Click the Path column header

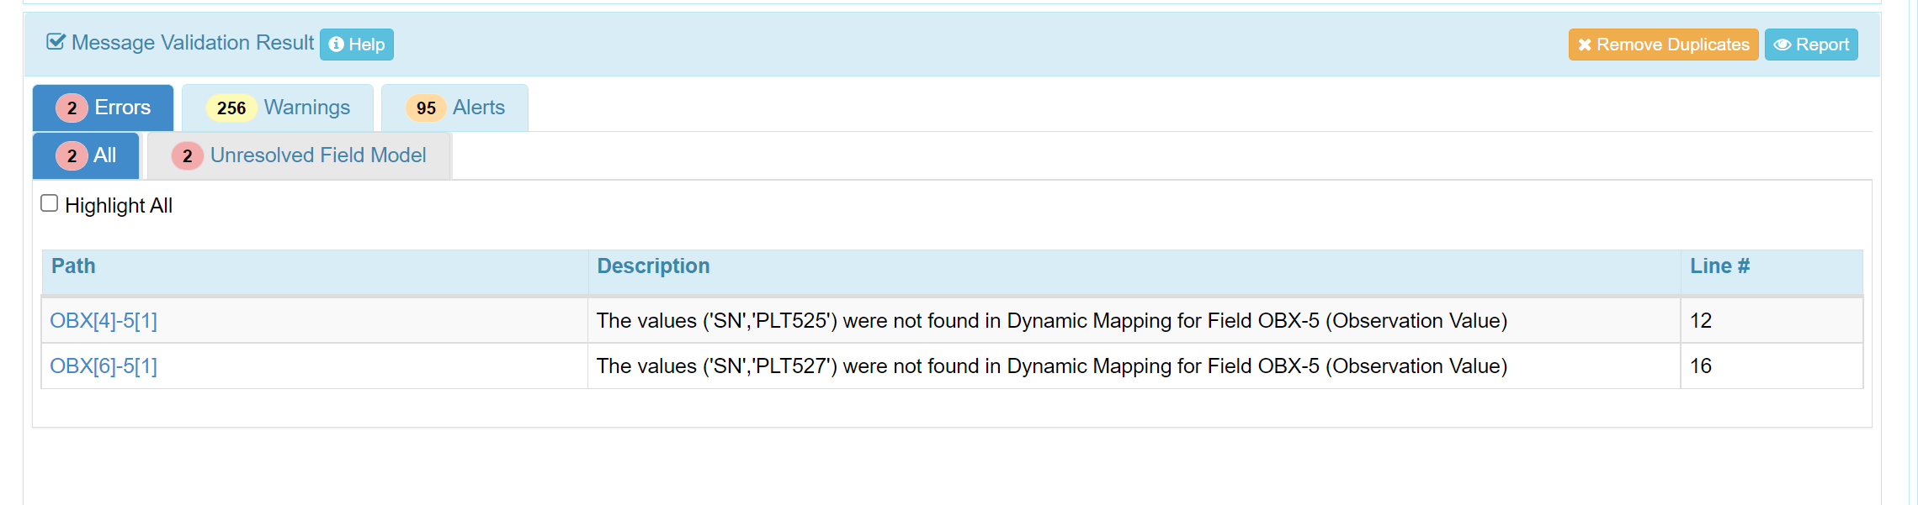point(72,266)
